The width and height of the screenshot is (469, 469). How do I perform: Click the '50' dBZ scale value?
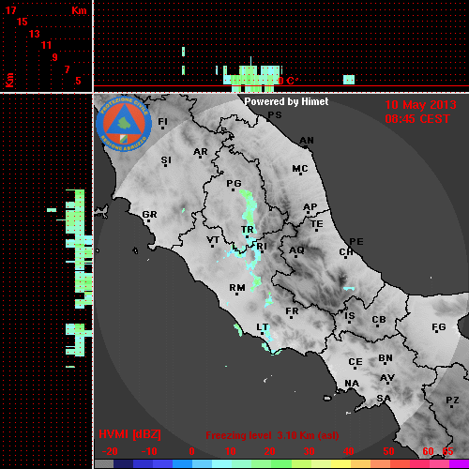coord(389,451)
